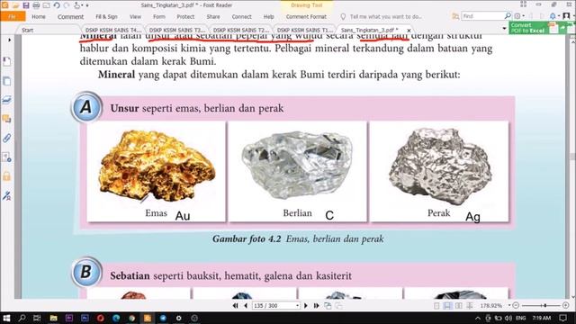
Task: Open the File menu
Action: point(13,16)
